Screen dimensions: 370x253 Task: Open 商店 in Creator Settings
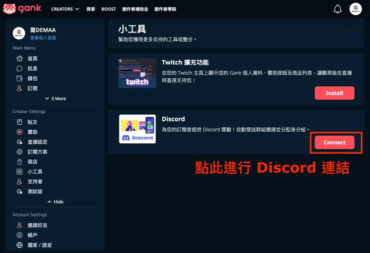pyautogui.click(x=32, y=162)
